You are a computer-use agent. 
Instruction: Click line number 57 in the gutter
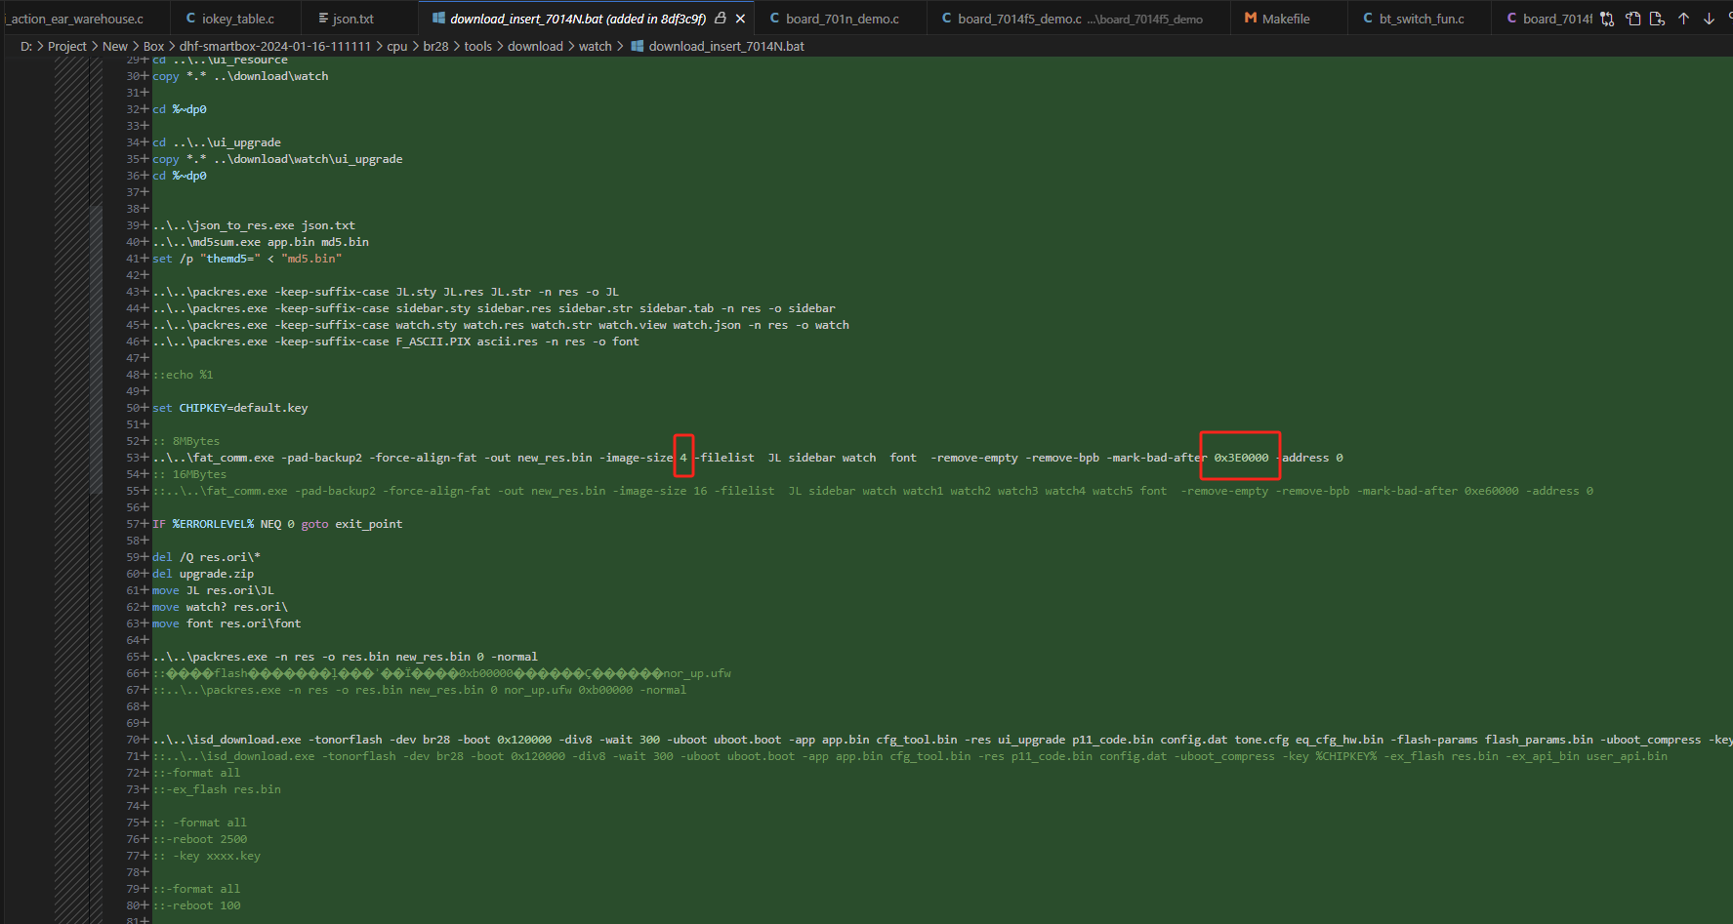[134, 524]
